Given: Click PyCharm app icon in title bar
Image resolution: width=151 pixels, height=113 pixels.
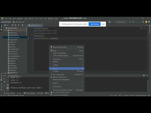Looking at the screenshot, I should click(2, 19).
